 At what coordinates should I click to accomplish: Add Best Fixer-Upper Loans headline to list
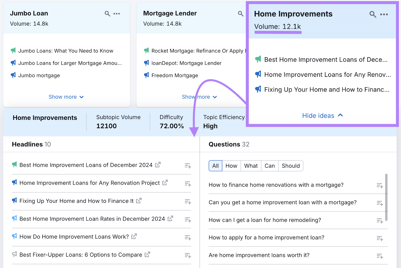188,255
